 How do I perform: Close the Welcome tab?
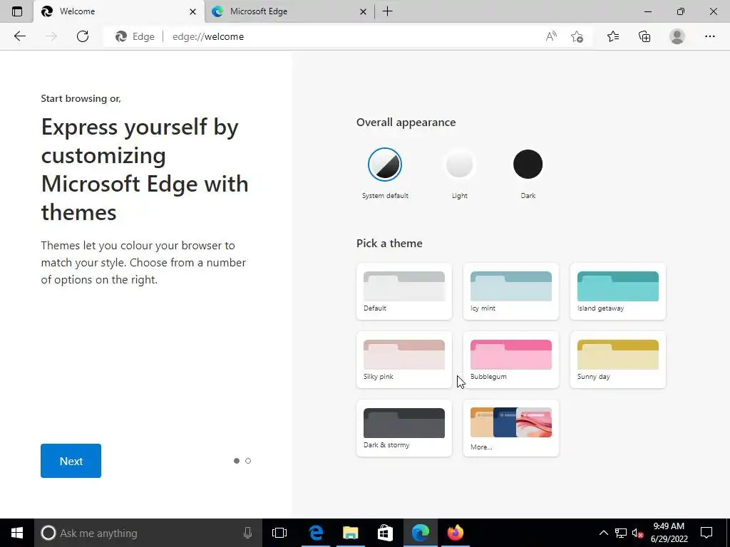(x=192, y=11)
